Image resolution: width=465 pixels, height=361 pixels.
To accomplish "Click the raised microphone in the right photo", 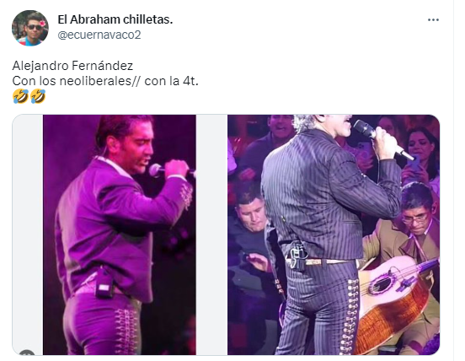I will 380,138.
